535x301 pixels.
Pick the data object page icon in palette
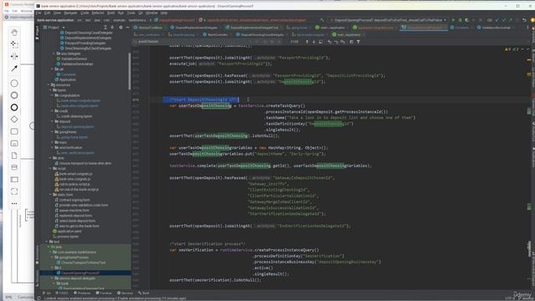[x=14, y=156]
